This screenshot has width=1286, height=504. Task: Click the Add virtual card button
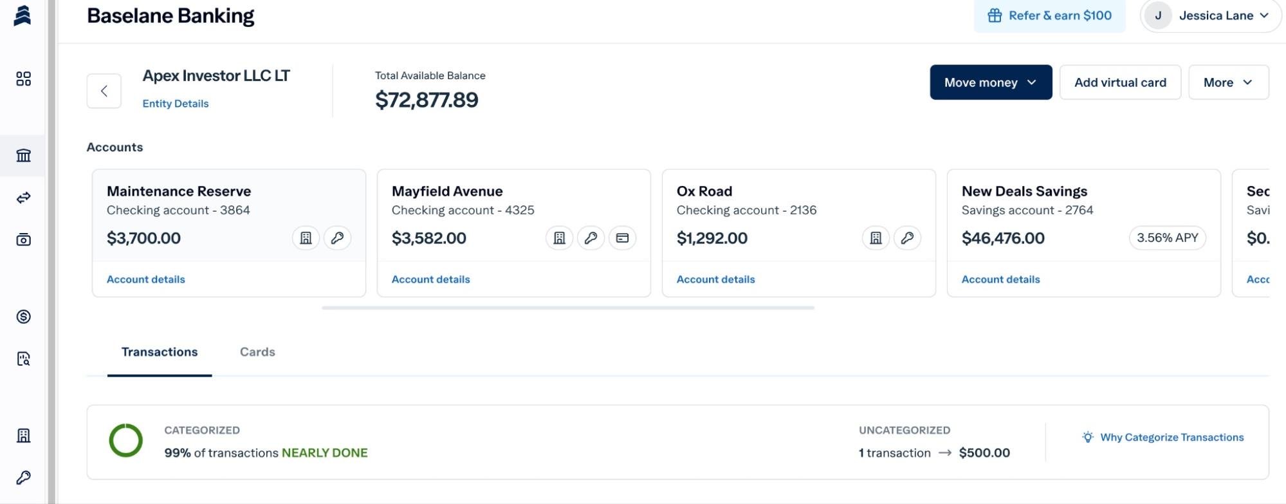pyautogui.click(x=1119, y=82)
